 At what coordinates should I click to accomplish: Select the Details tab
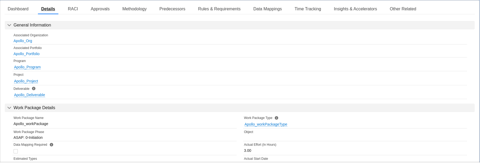tap(48, 9)
